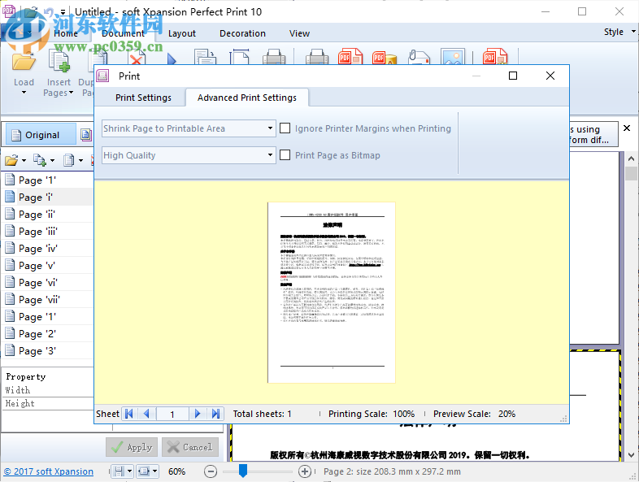Open the Decoration ribbon tab

(x=242, y=33)
